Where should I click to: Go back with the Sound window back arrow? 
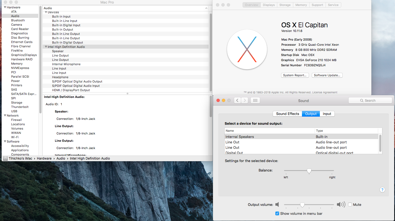click(x=237, y=100)
